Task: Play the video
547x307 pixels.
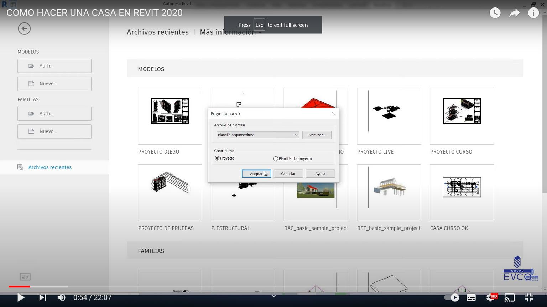Action: (21, 297)
